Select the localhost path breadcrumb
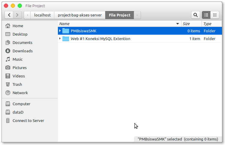The height and width of the screenshot is (145, 225). click(x=42, y=15)
